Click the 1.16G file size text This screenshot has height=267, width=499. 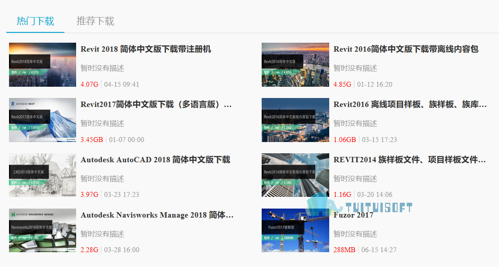click(342, 195)
